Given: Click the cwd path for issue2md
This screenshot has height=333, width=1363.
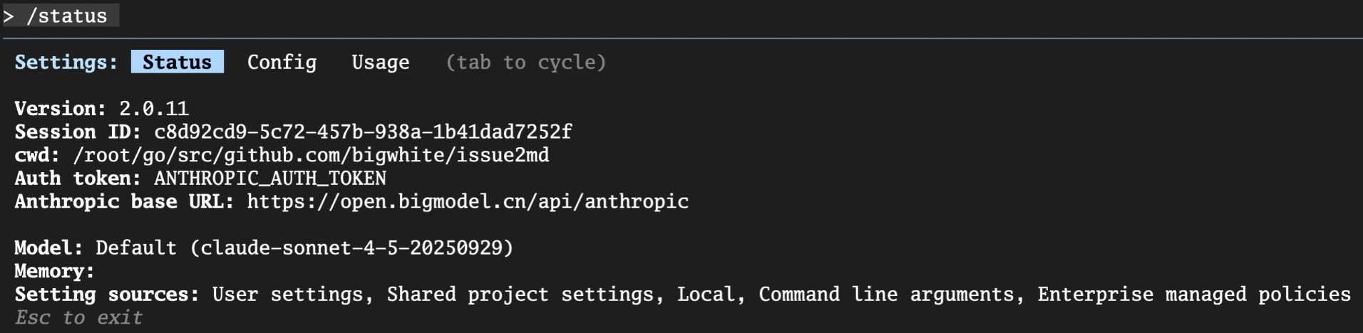Looking at the screenshot, I should point(311,155).
